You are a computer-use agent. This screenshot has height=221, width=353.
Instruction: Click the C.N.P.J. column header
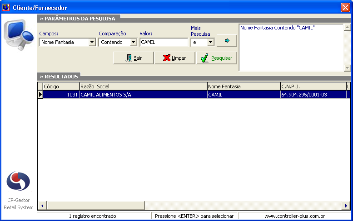(313, 86)
